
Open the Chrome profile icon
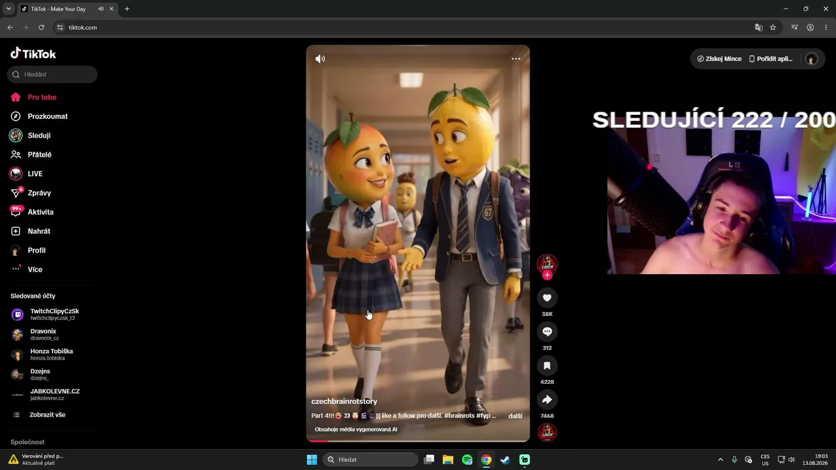(x=811, y=27)
